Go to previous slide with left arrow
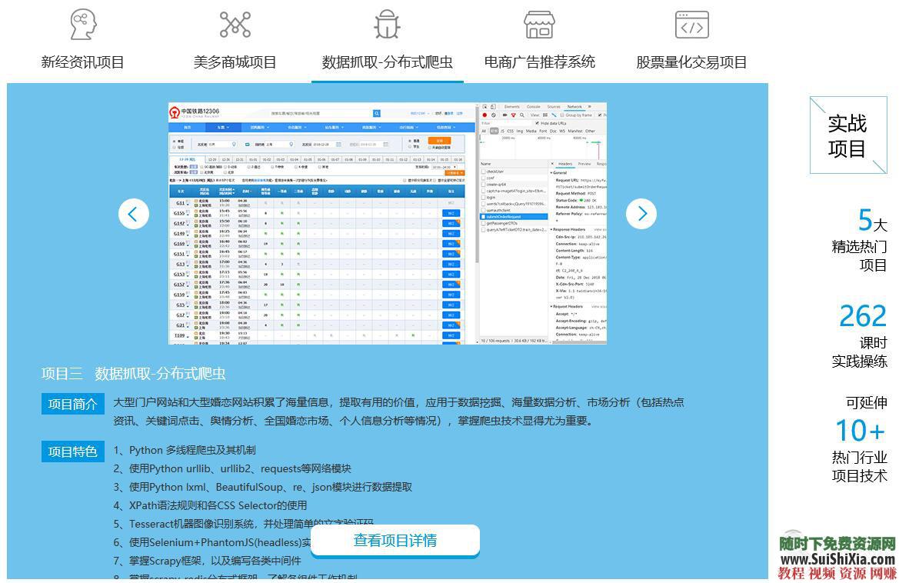 134,214
